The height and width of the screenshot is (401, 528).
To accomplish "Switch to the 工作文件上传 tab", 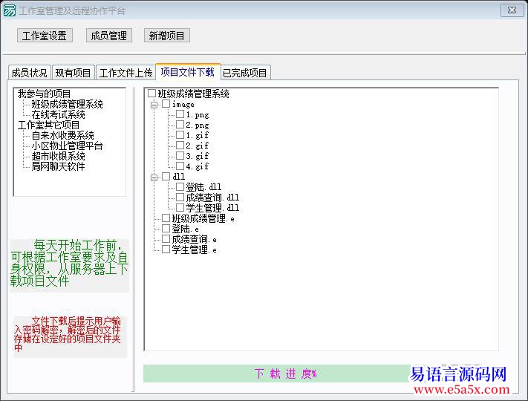I will coord(126,73).
